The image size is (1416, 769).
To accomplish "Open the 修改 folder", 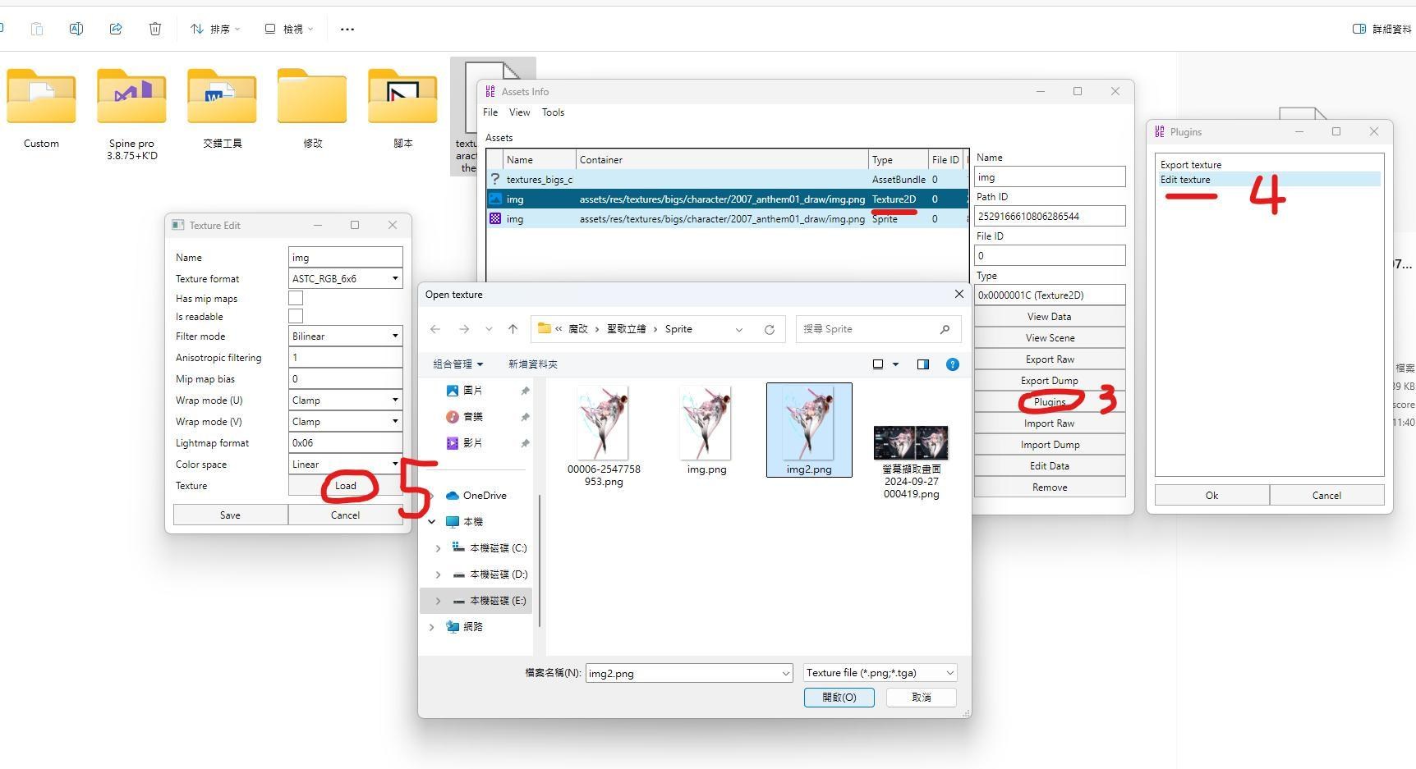I will tap(312, 108).
